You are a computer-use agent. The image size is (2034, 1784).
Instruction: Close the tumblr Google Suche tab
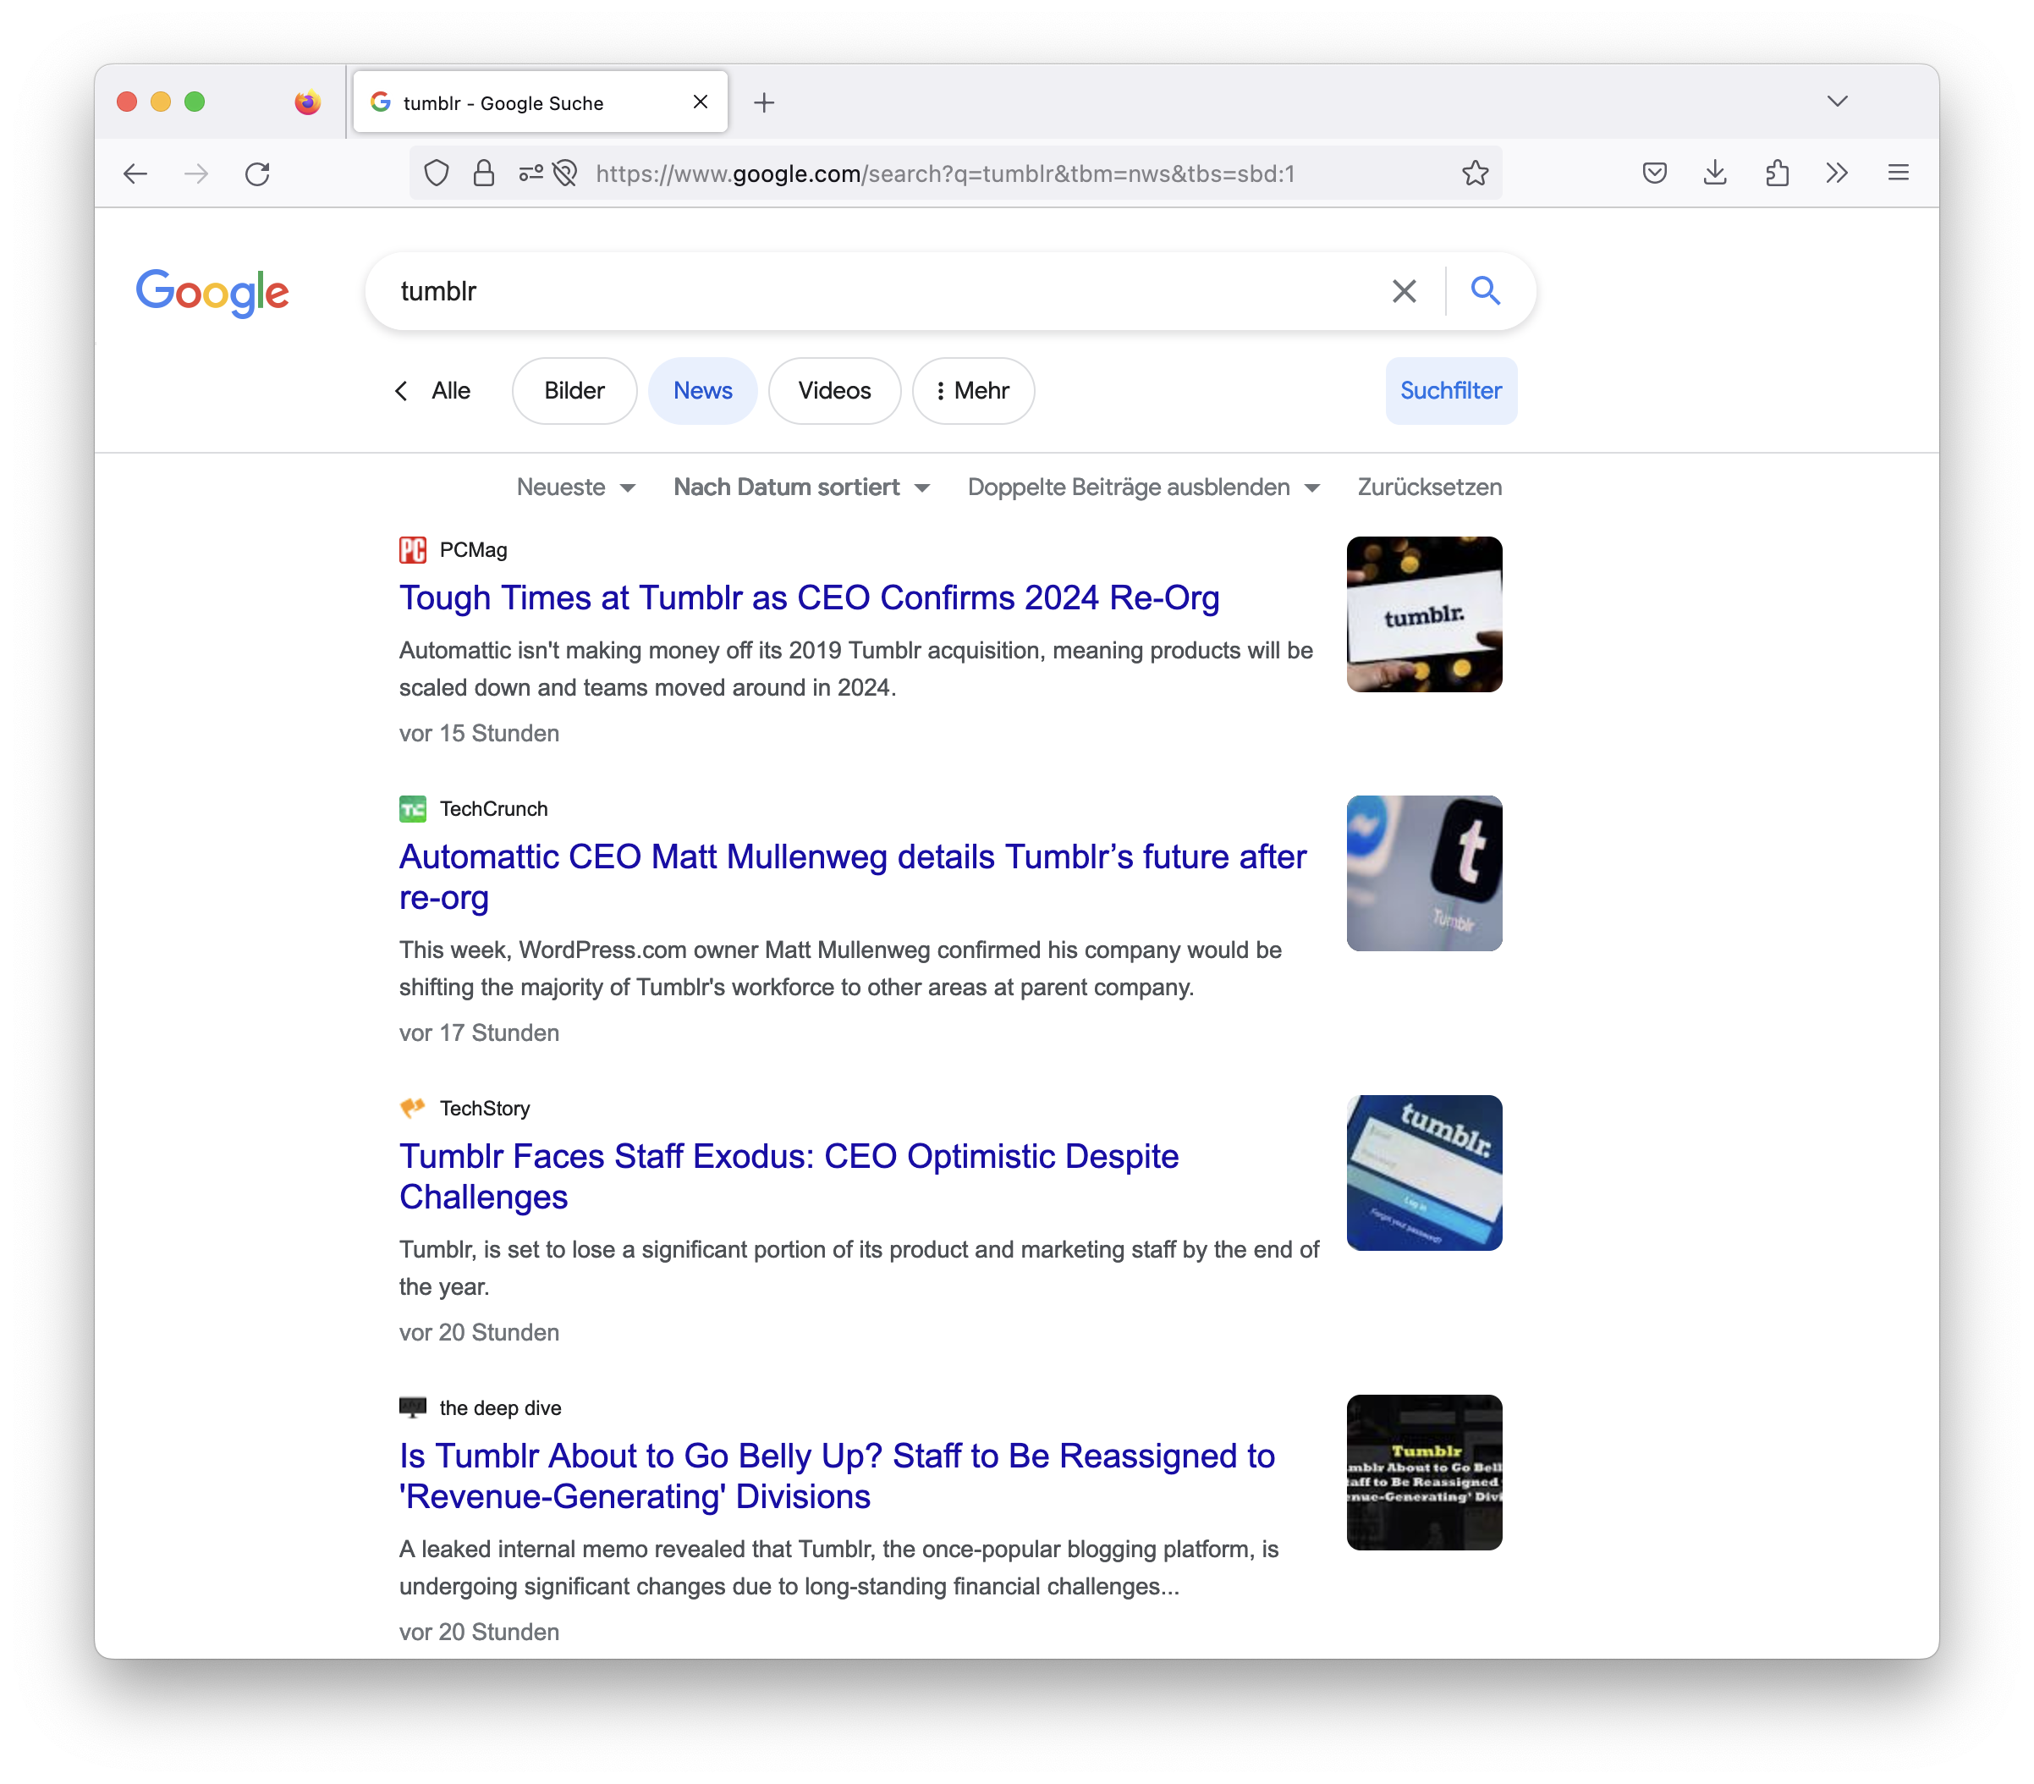pyautogui.click(x=700, y=102)
